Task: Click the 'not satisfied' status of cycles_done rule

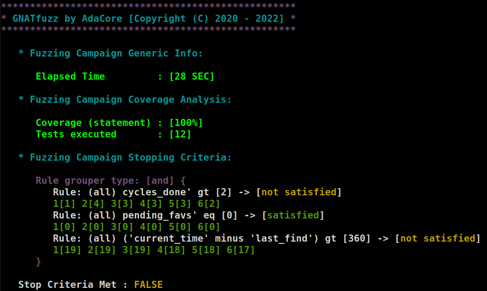Action: (x=299, y=192)
